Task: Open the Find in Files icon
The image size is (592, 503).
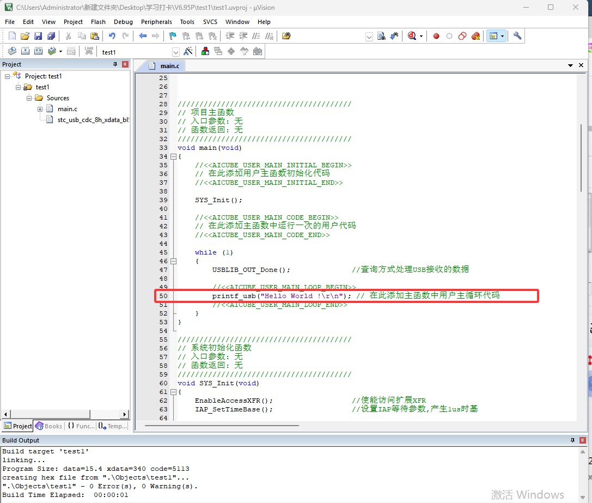Action: pyautogui.click(x=286, y=36)
